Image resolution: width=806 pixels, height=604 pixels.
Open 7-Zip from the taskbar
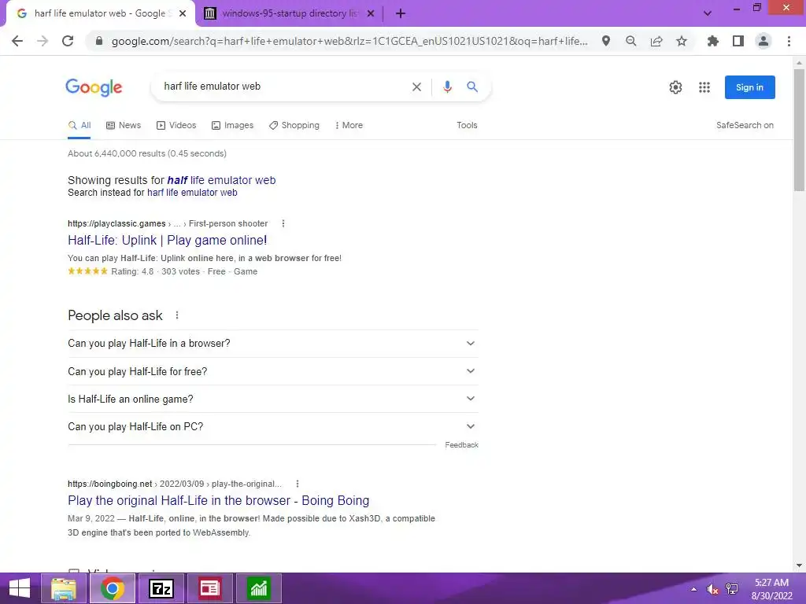pyautogui.click(x=161, y=588)
